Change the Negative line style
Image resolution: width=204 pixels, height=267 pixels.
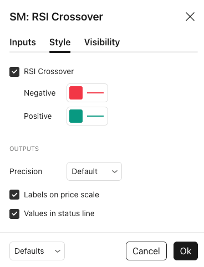click(x=95, y=93)
